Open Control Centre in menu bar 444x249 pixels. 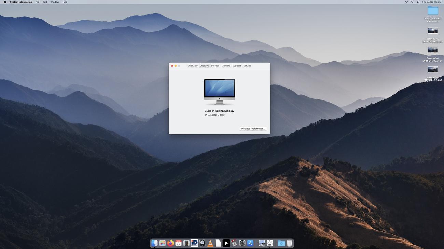(x=418, y=2)
